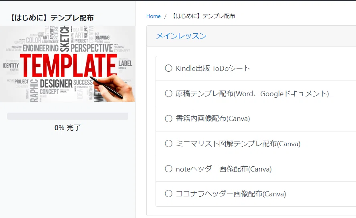
Task: Click breadcrumb text 【はじめに】テンプレ配布
Action: coord(203,16)
